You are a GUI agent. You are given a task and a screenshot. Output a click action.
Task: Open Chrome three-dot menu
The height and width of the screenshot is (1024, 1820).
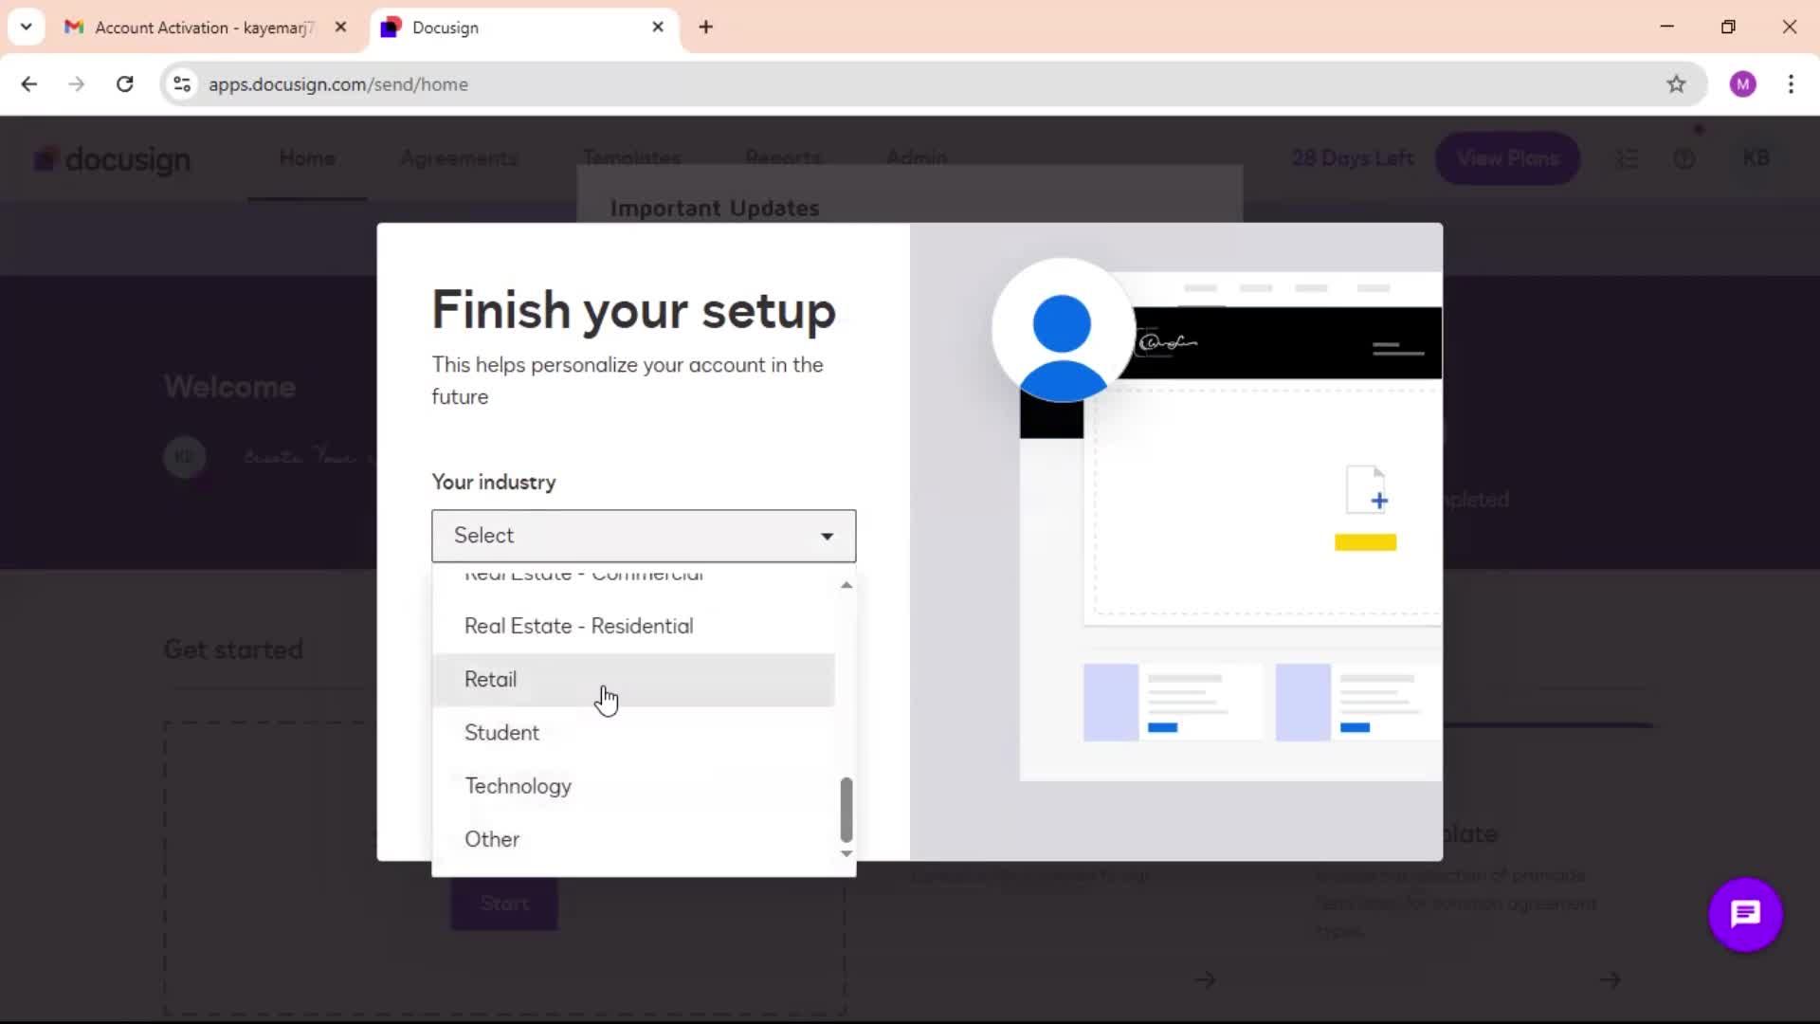click(1791, 84)
